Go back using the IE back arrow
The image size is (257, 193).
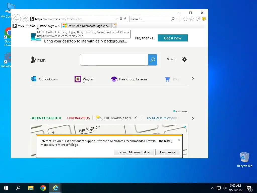16,19
